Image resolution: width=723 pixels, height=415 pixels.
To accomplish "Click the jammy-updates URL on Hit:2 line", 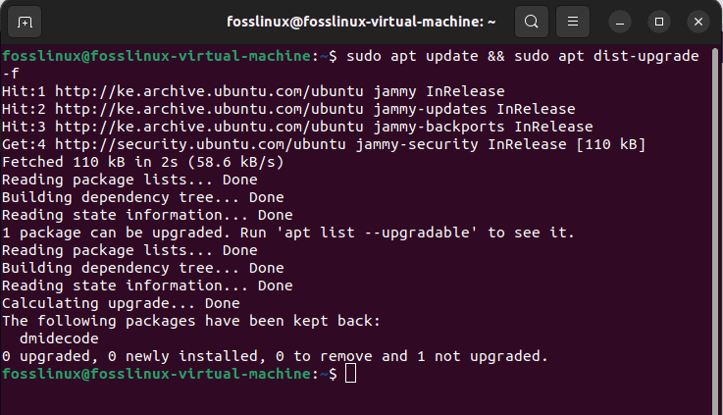I will coord(209,109).
